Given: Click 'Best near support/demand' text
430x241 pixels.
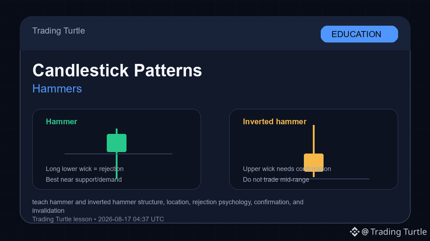Looking at the screenshot, I should [x=83, y=180].
